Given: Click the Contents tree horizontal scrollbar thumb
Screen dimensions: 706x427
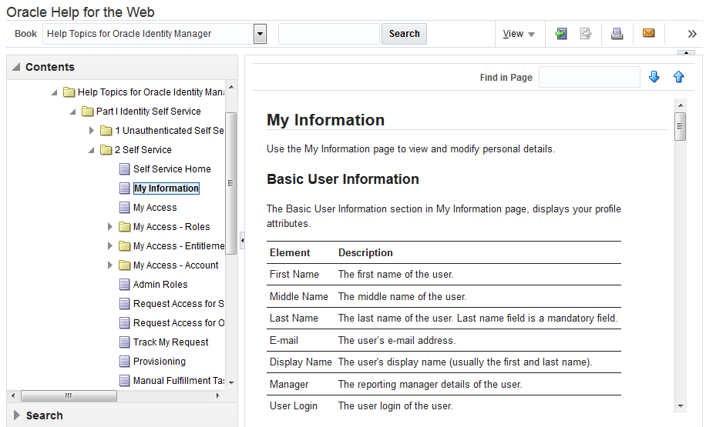Looking at the screenshot, I should pos(69,395).
